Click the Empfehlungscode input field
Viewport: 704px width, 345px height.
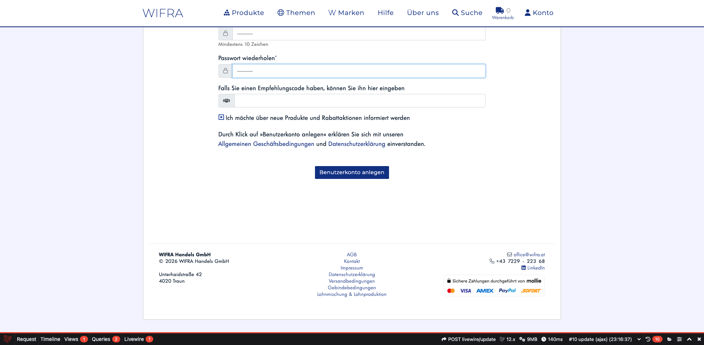pyautogui.click(x=359, y=101)
